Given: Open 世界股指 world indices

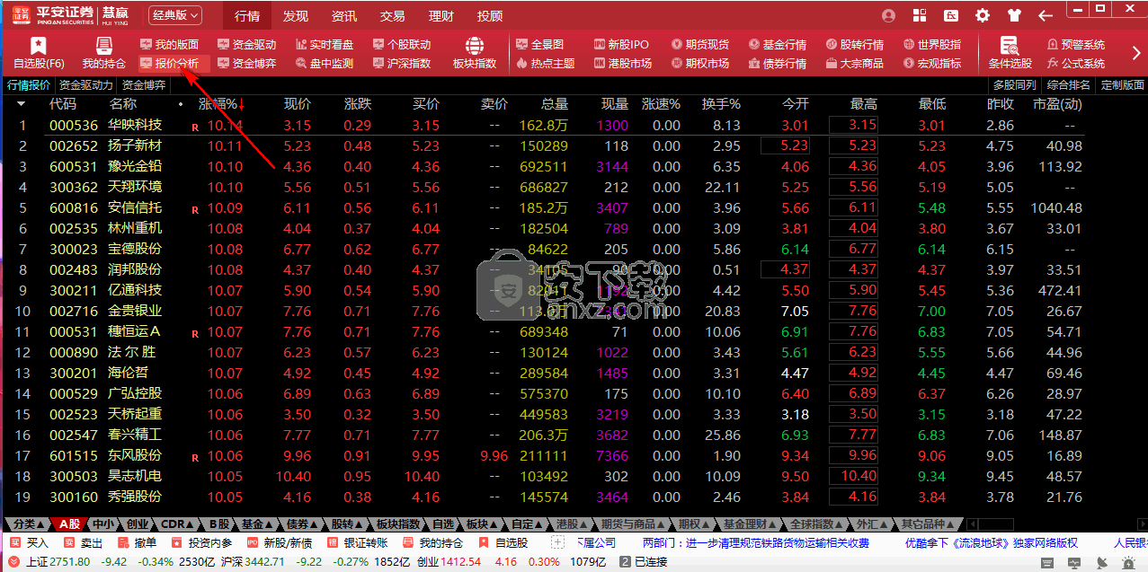Looking at the screenshot, I should click(931, 44).
